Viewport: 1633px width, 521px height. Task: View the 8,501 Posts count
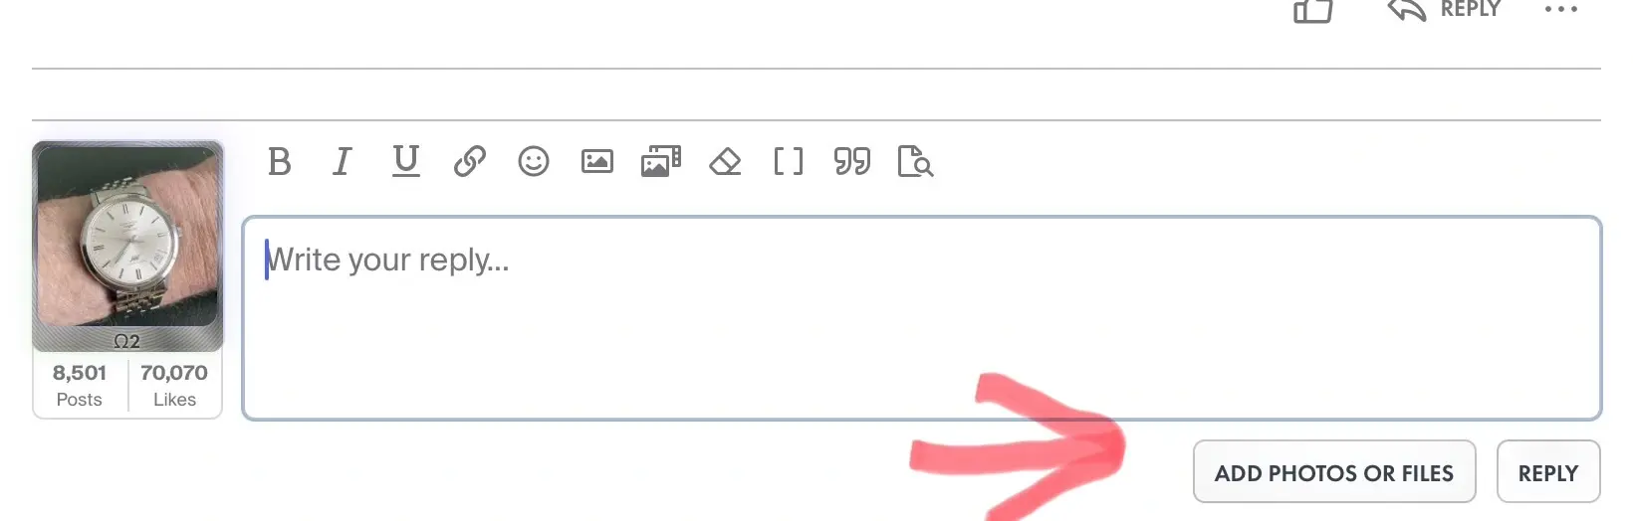pos(80,385)
